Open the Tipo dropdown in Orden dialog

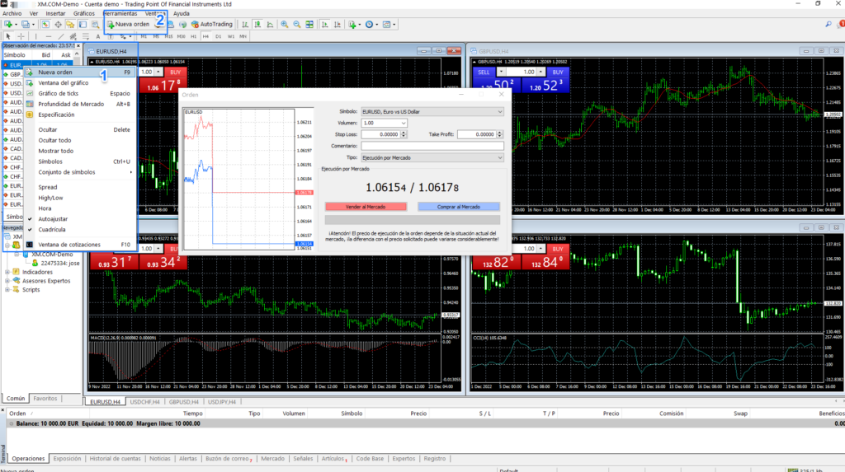coord(499,157)
